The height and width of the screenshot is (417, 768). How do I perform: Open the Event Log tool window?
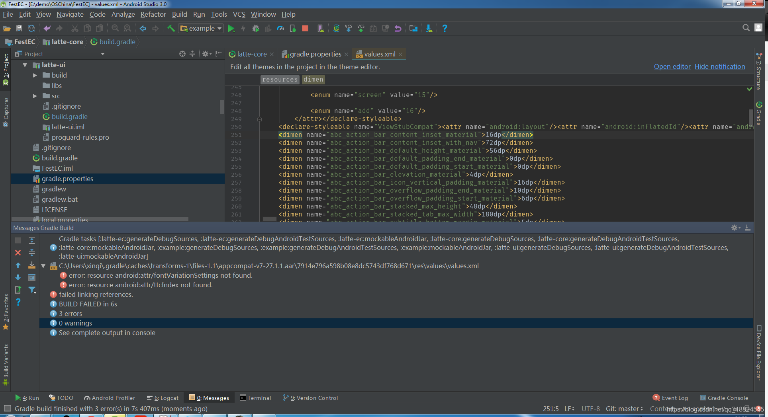coord(670,398)
